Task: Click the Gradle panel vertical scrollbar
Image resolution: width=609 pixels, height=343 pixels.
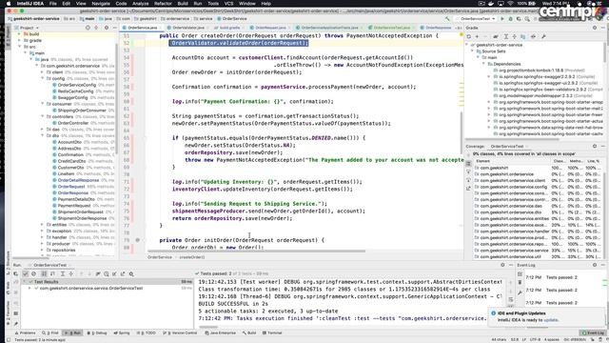Action: click(x=604, y=52)
